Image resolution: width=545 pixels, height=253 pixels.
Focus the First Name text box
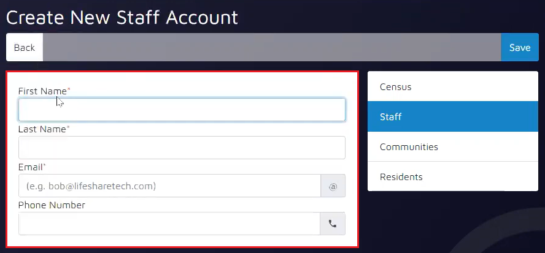(x=182, y=110)
